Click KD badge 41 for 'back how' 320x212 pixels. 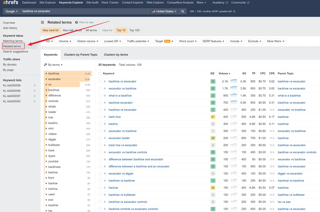[x=213, y=117]
